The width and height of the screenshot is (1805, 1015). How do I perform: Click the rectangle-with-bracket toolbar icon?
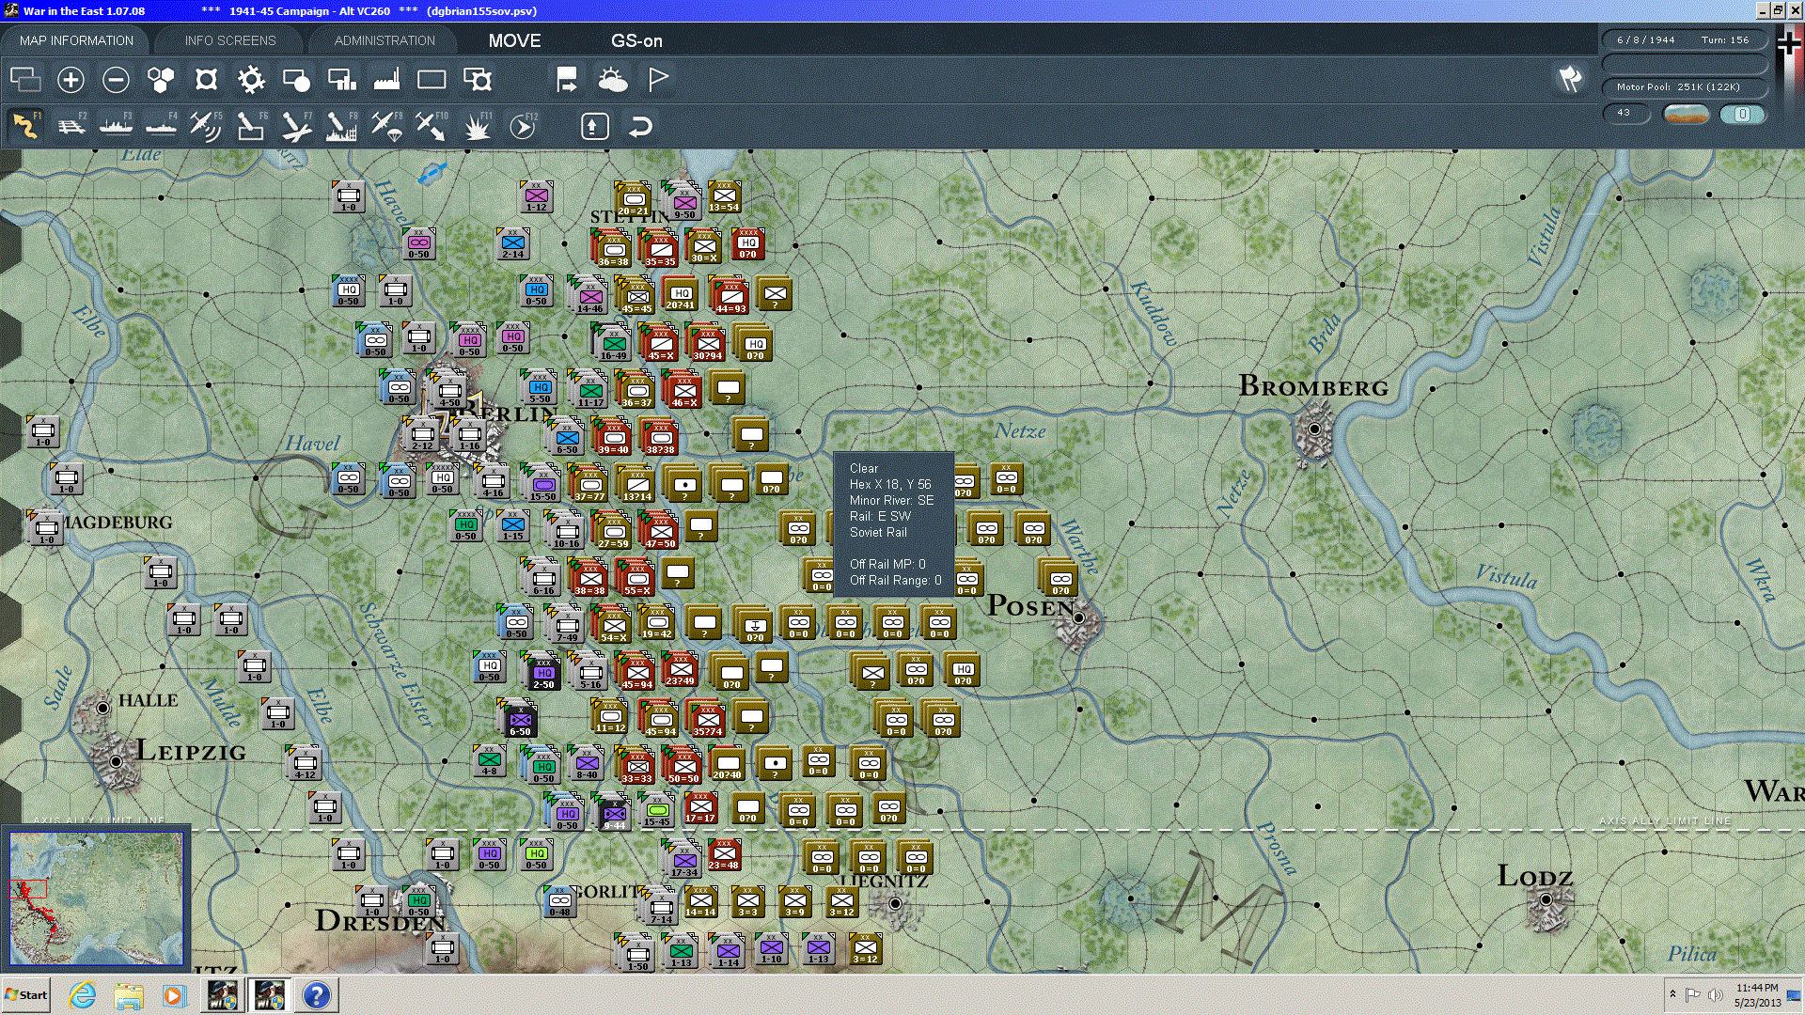[478, 80]
